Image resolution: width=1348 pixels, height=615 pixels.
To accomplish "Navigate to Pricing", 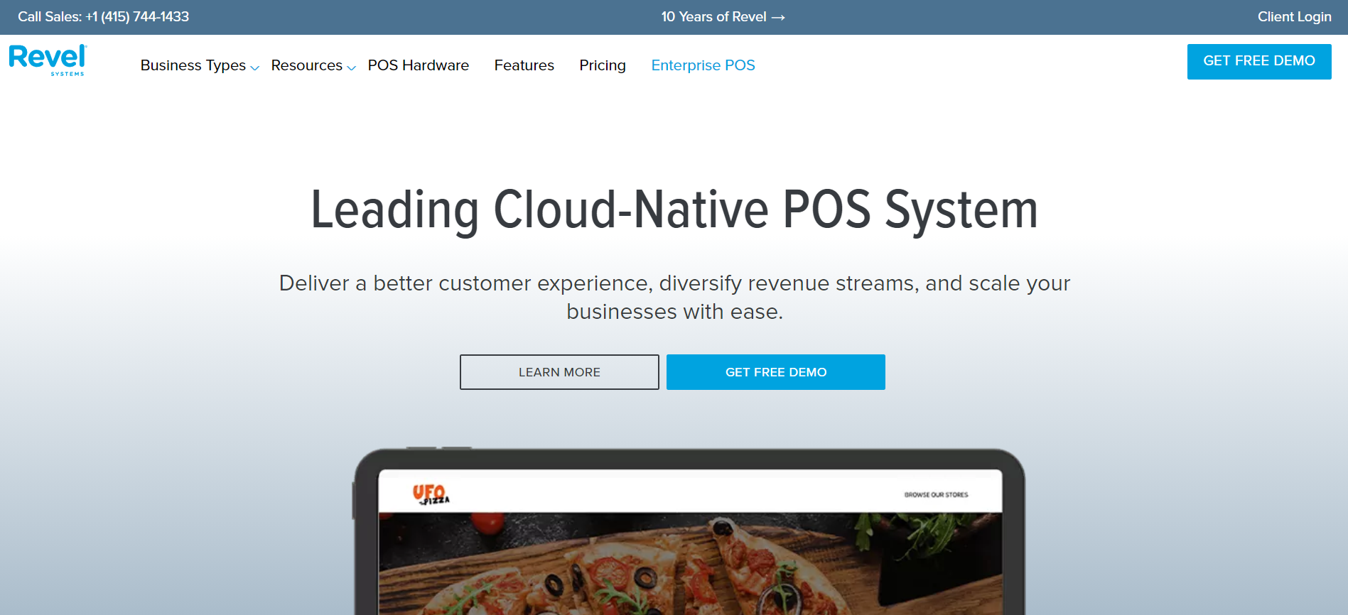I will [x=603, y=65].
